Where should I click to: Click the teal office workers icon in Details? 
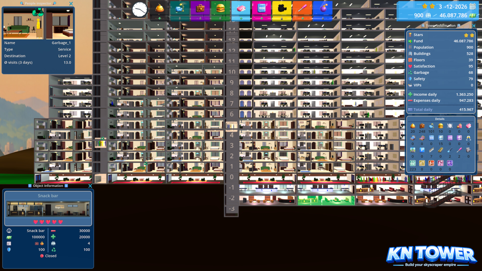pyautogui.click(x=413, y=163)
